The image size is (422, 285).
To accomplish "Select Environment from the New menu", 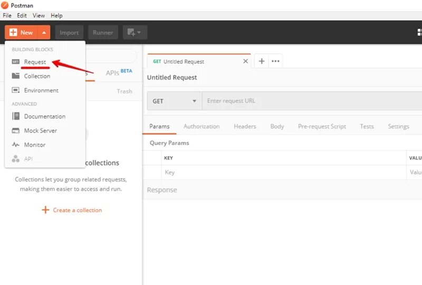I will (41, 90).
